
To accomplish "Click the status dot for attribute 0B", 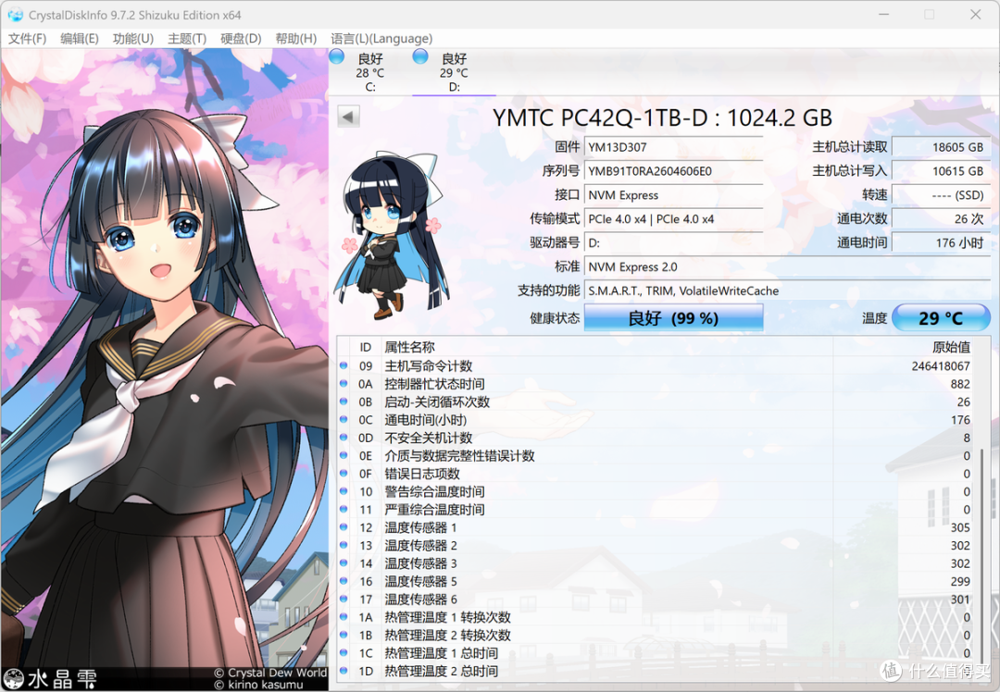I will click(344, 402).
